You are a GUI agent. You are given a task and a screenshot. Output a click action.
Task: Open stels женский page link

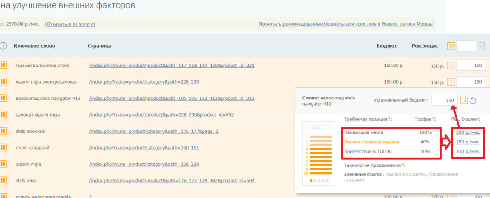click(154, 132)
